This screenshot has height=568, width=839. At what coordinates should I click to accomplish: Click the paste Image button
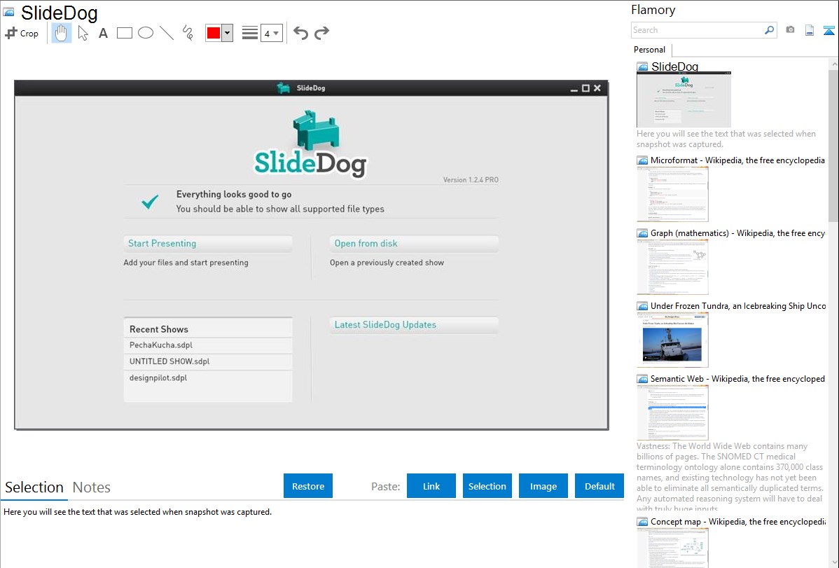coord(543,486)
